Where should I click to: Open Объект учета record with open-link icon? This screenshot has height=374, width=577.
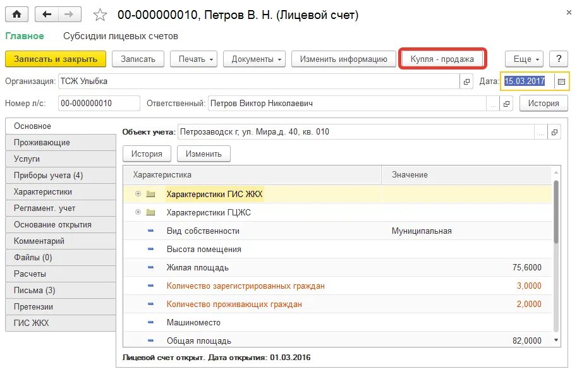554,132
